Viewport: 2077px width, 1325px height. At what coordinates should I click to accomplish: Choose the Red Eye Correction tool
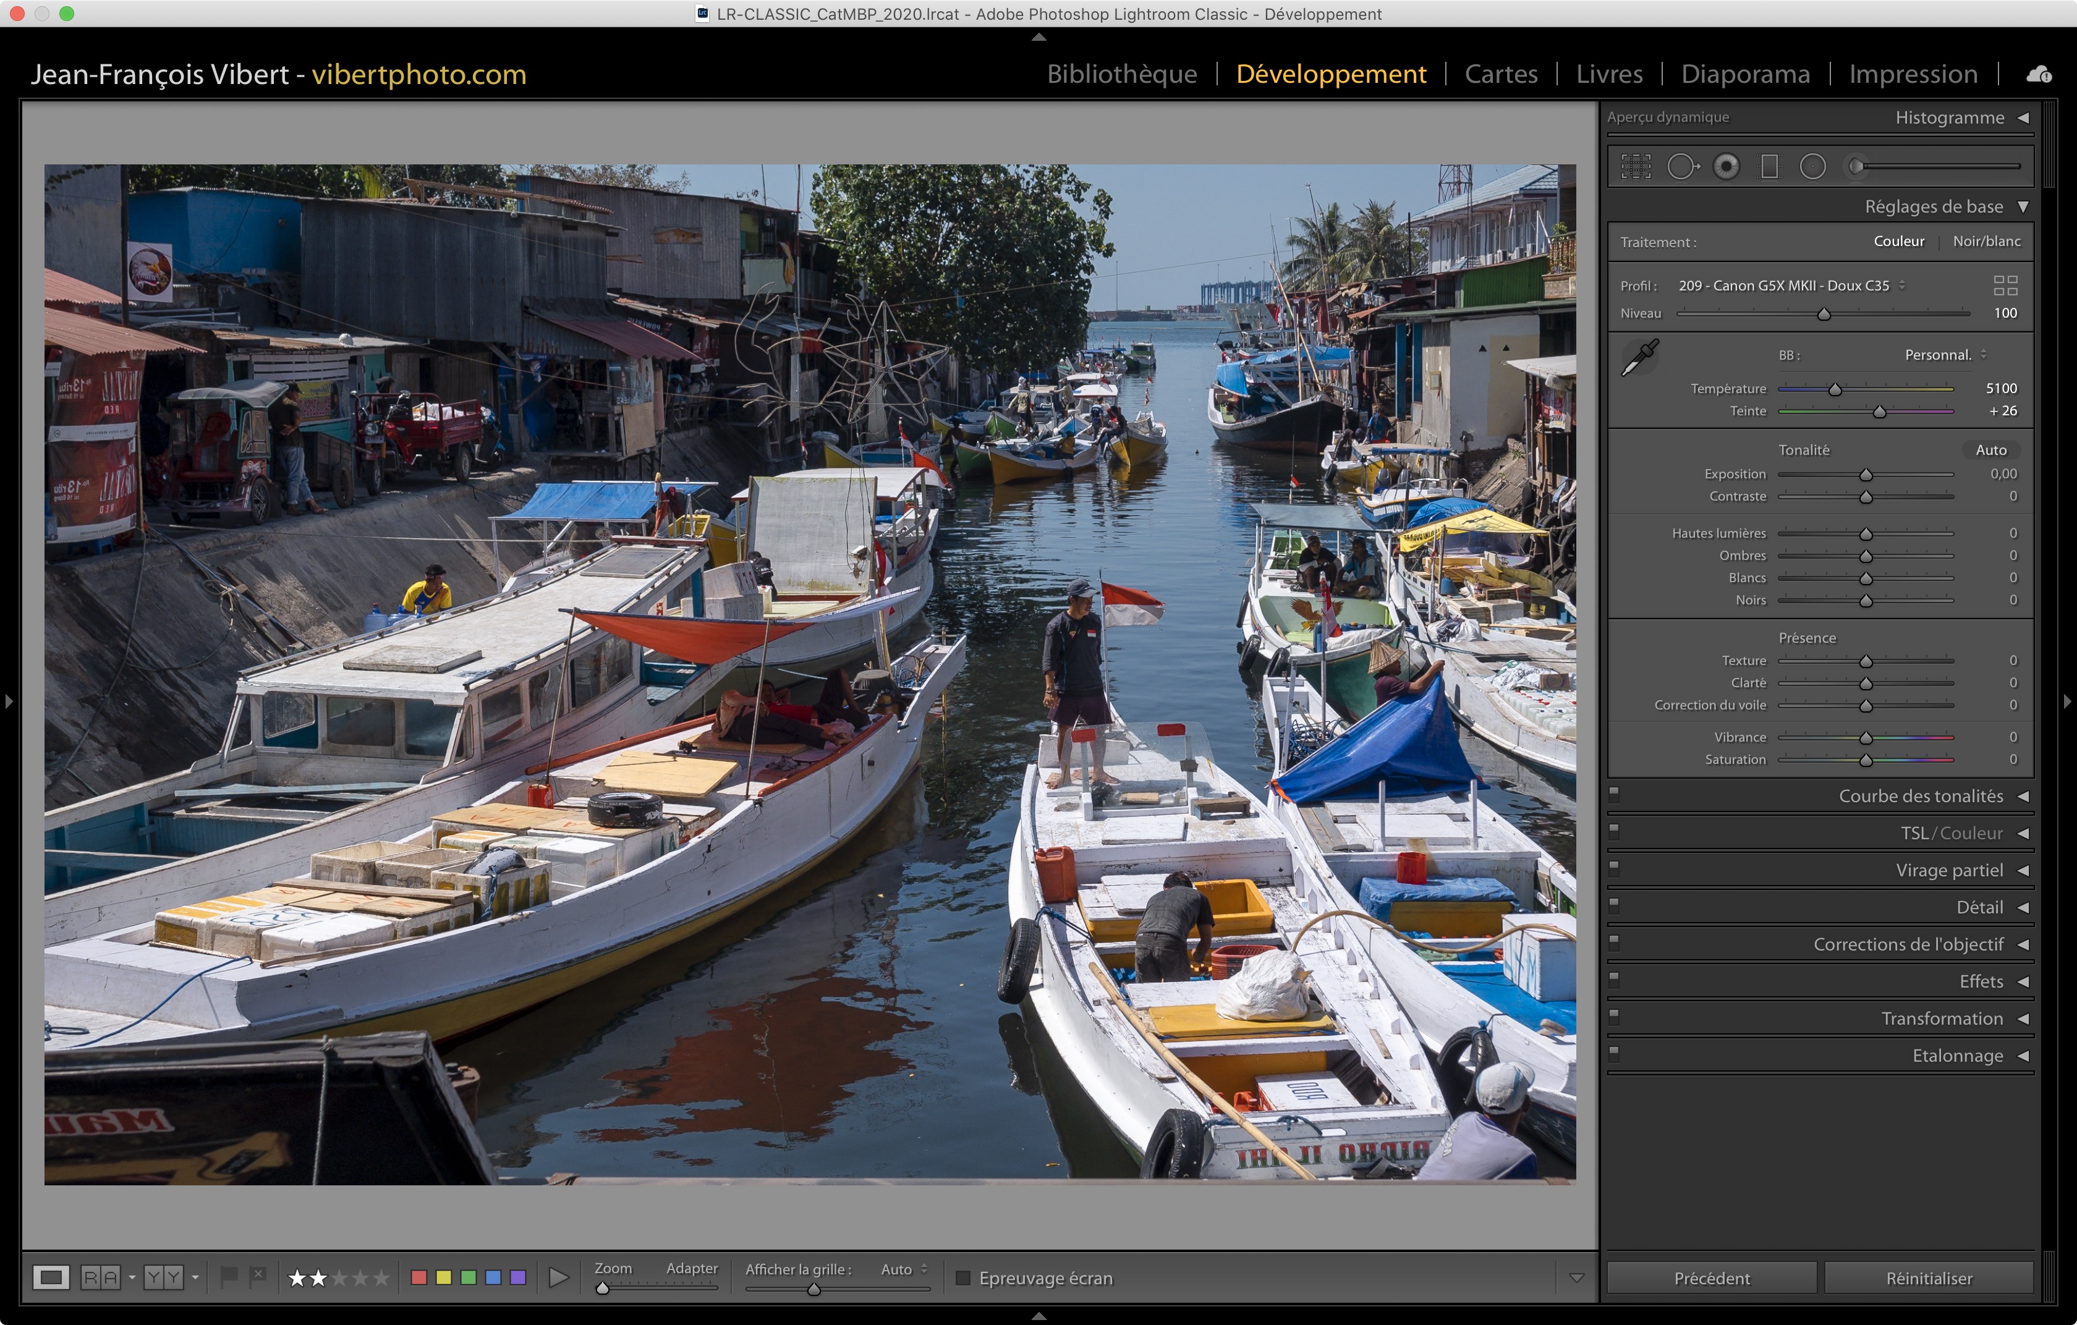coord(1726,166)
